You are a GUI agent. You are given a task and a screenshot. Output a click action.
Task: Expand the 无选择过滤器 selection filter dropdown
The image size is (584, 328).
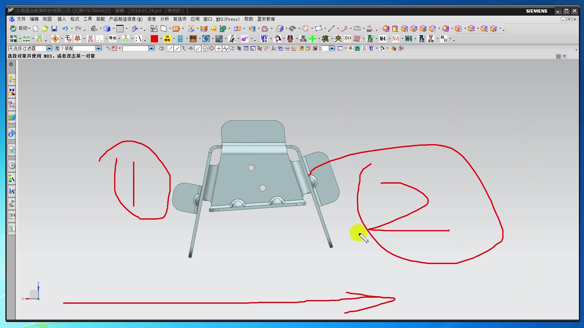click(49, 48)
